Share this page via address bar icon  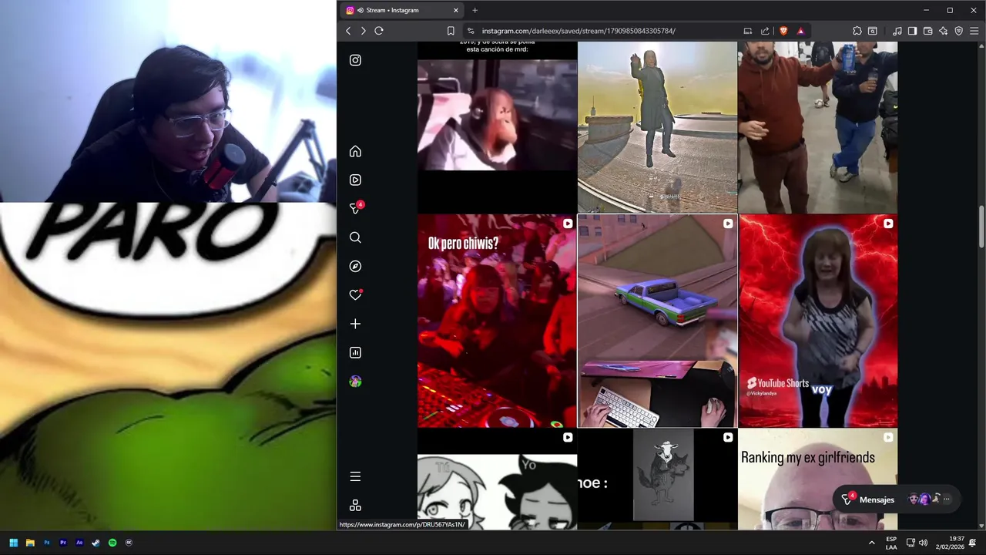click(x=765, y=31)
